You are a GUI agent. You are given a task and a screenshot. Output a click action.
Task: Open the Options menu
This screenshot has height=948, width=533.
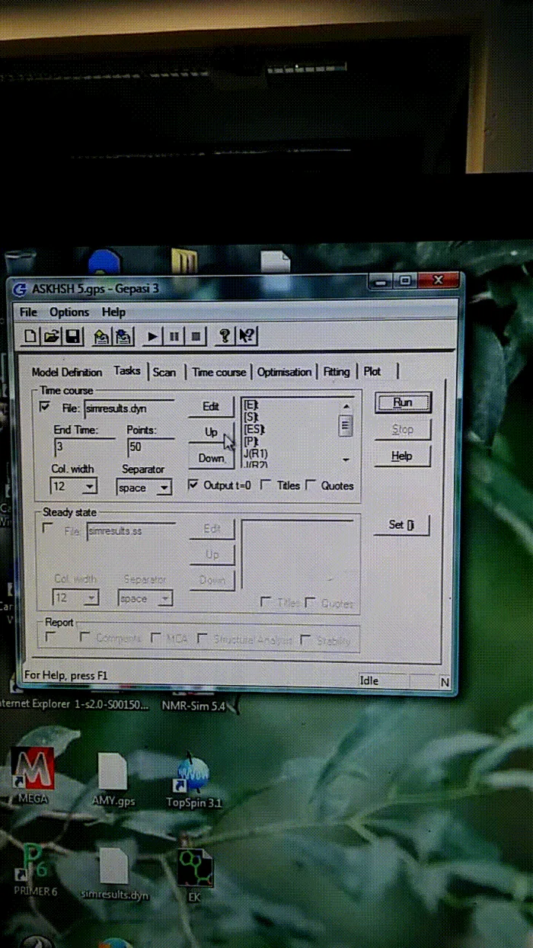pos(69,312)
